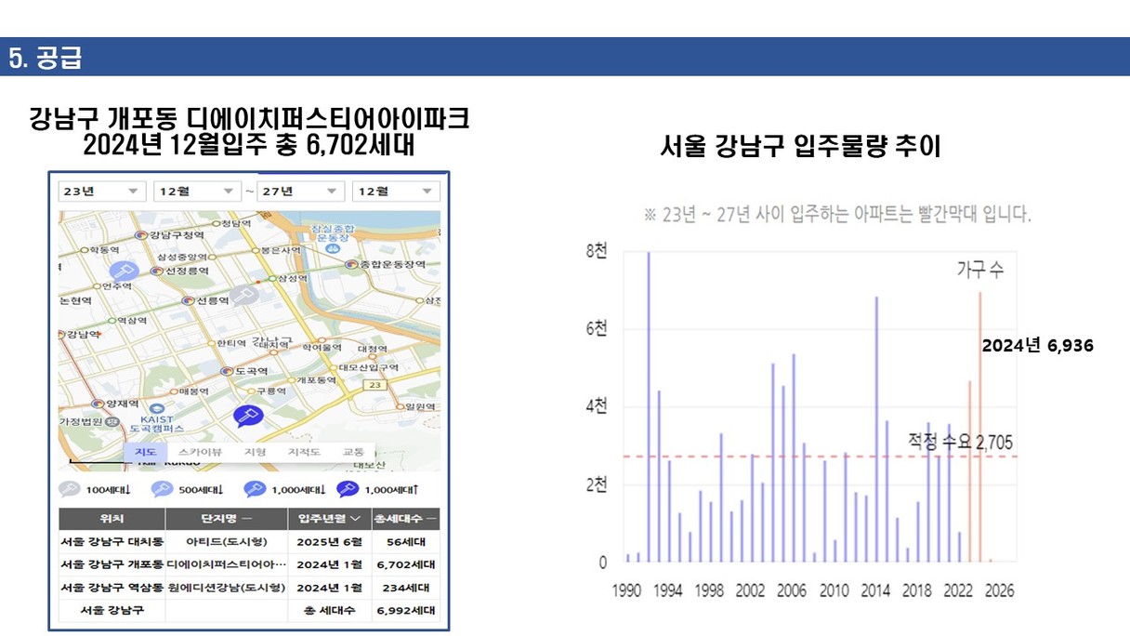This screenshot has width=1130, height=636.
Task: Click the 2025년 6월 move-in date cell
Action: tap(330, 542)
